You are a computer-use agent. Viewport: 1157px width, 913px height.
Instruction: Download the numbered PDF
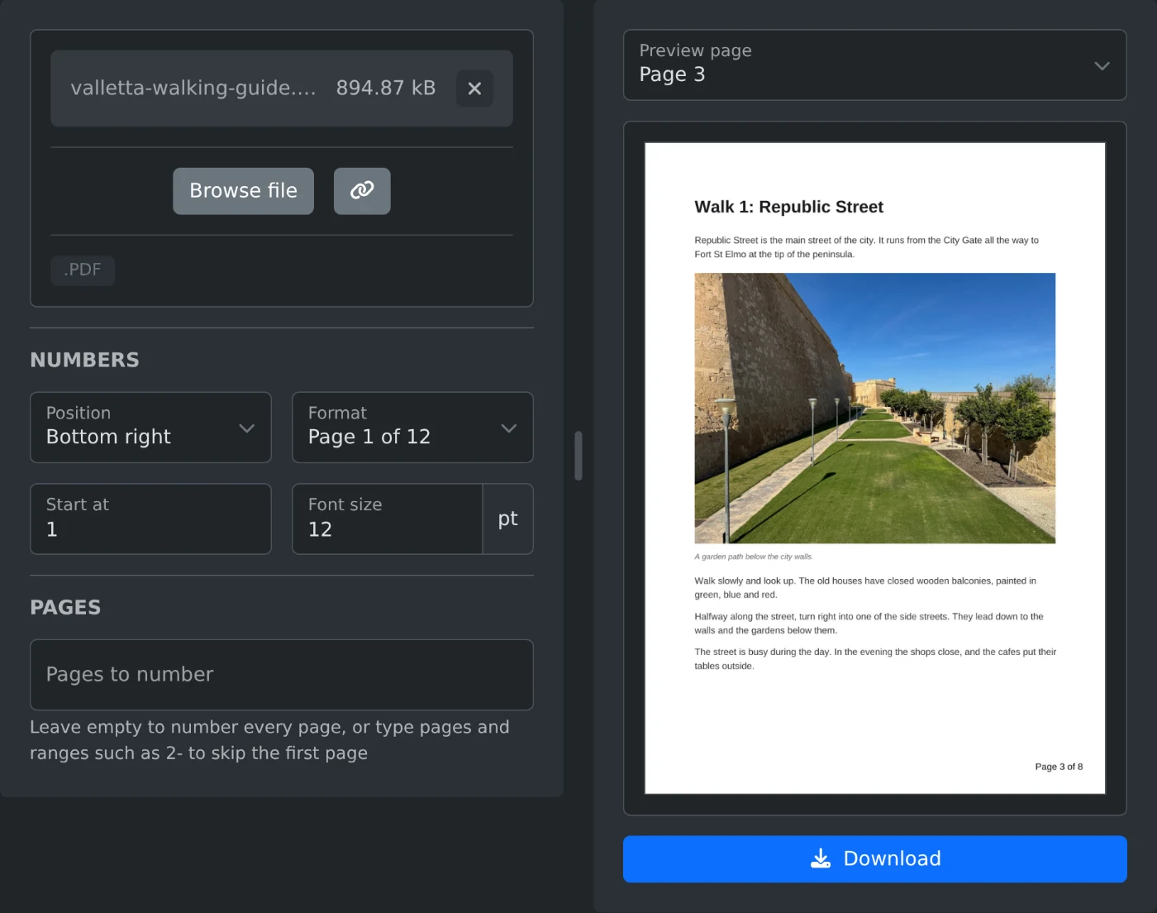(x=875, y=859)
